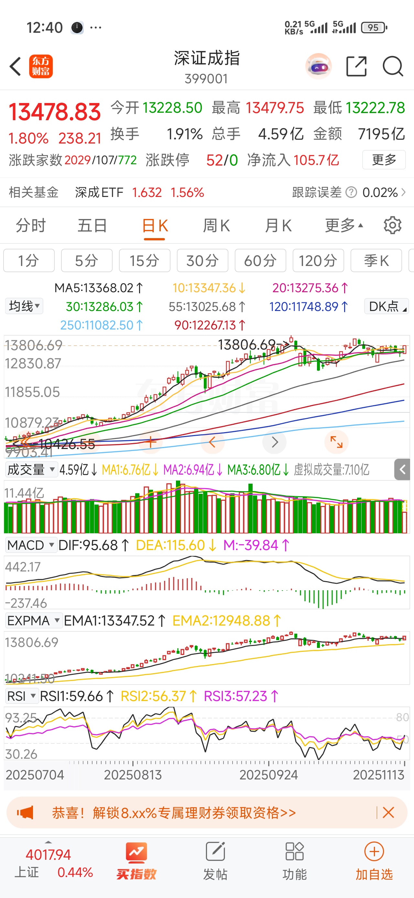The height and width of the screenshot is (898, 414).
Task: Tap 涨跌家数 2029/107/772 stats
Action: point(73,160)
